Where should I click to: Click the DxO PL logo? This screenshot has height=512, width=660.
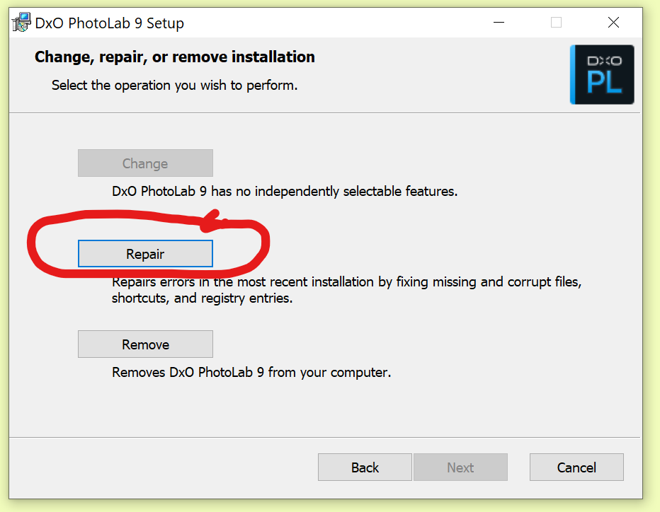pyautogui.click(x=602, y=74)
